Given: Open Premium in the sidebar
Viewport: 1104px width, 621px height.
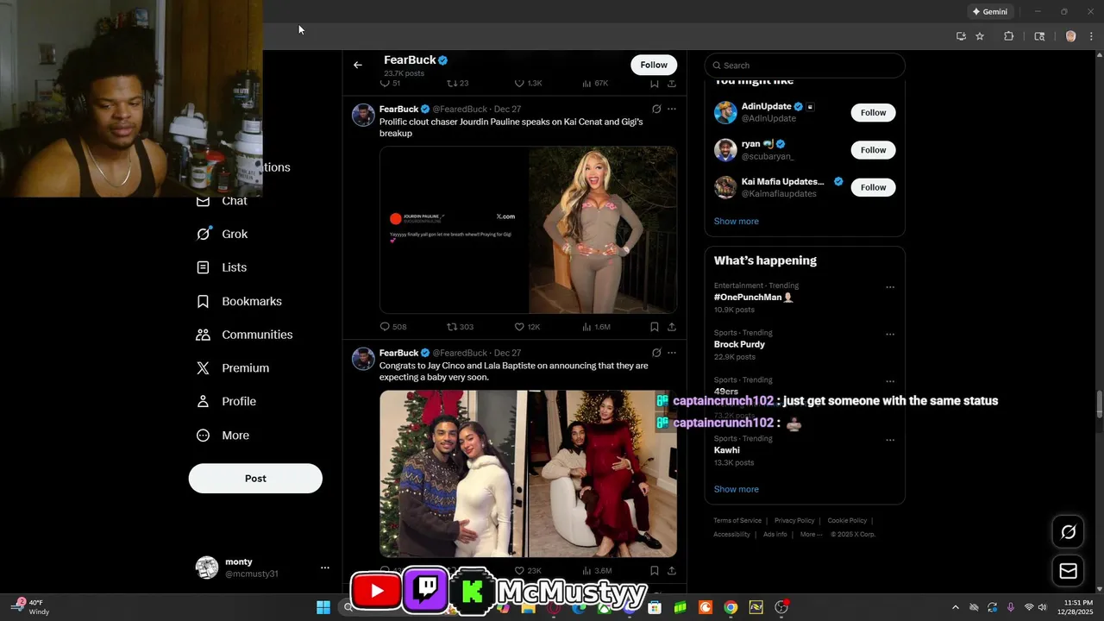Looking at the screenshot, I should point(233,368).
